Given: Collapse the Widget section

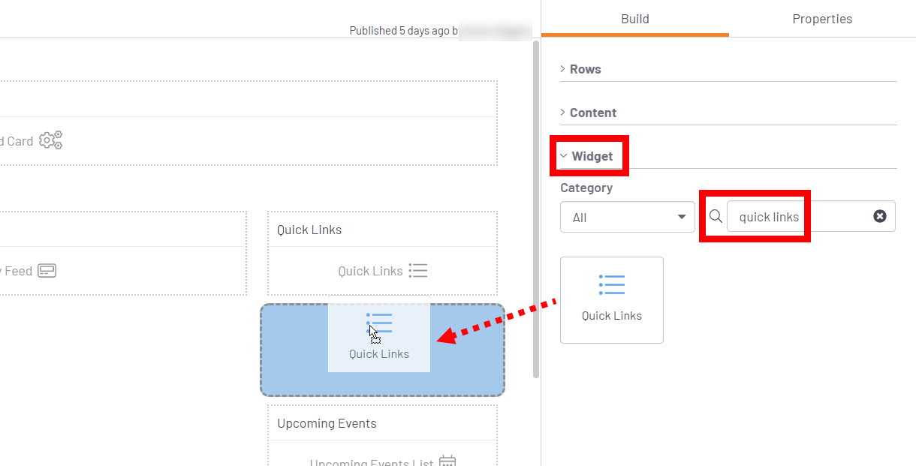Looking at the screenshot, I should pyautogui.click(x=587, y=156).
